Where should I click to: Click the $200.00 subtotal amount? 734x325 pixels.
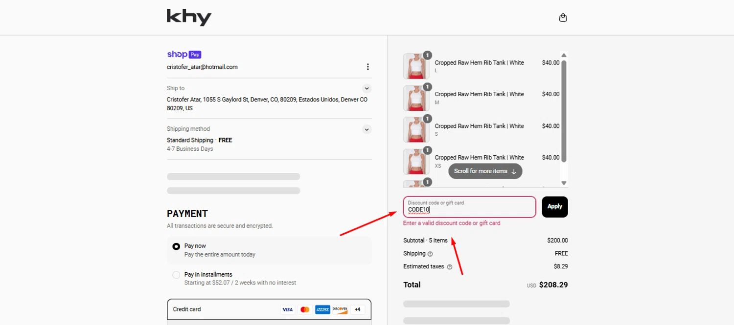point(557,241)
